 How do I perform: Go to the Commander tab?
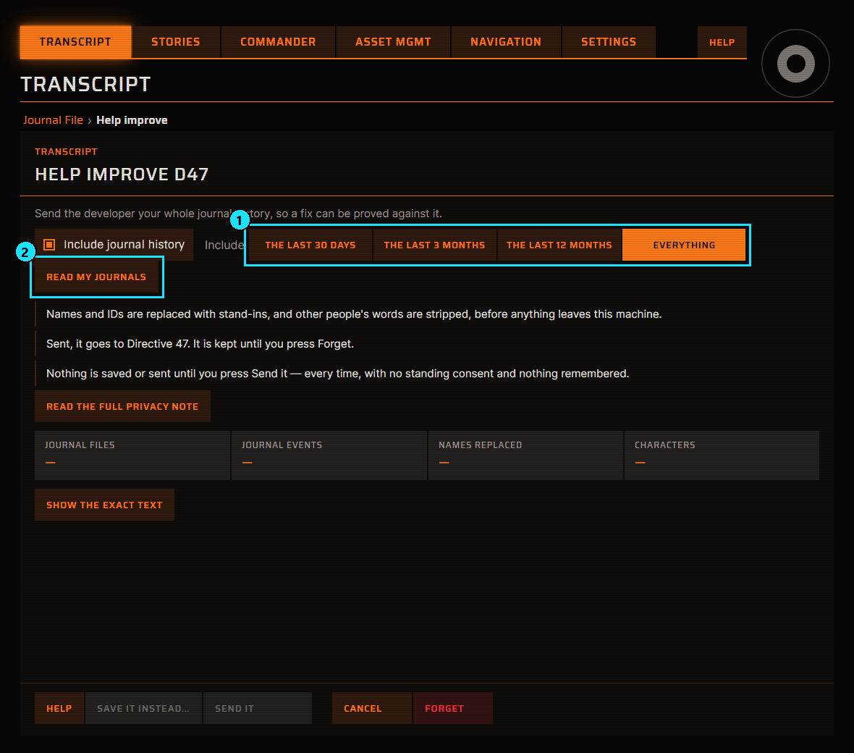point(278,42)
